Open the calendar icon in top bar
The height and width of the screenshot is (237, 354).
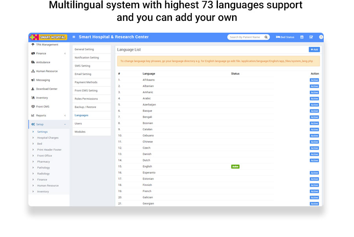pyautogui.click(x=302, y=37)
